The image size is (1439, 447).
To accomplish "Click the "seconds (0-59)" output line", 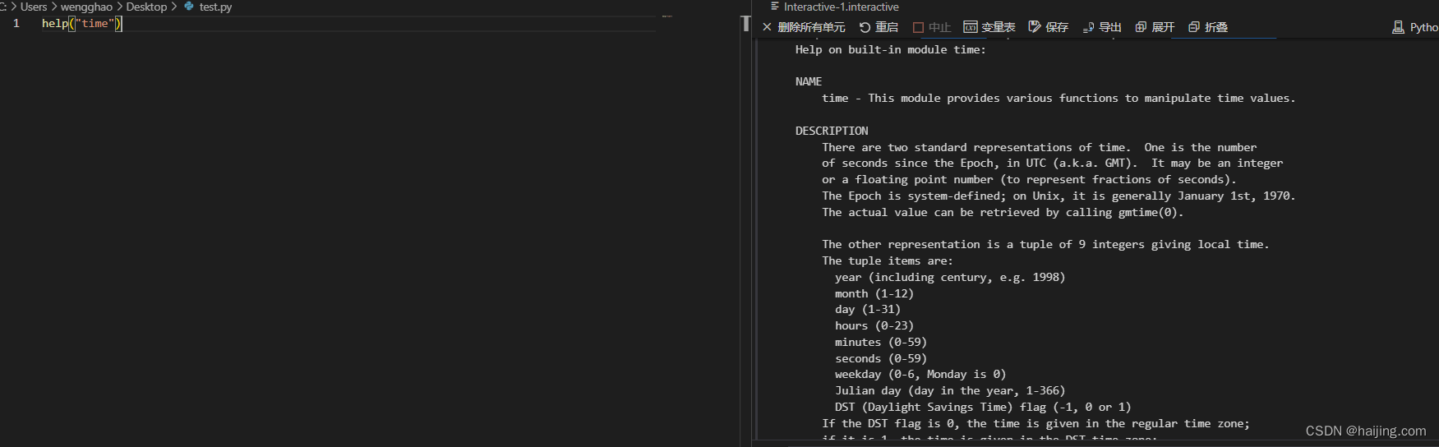I will [881, 358].
